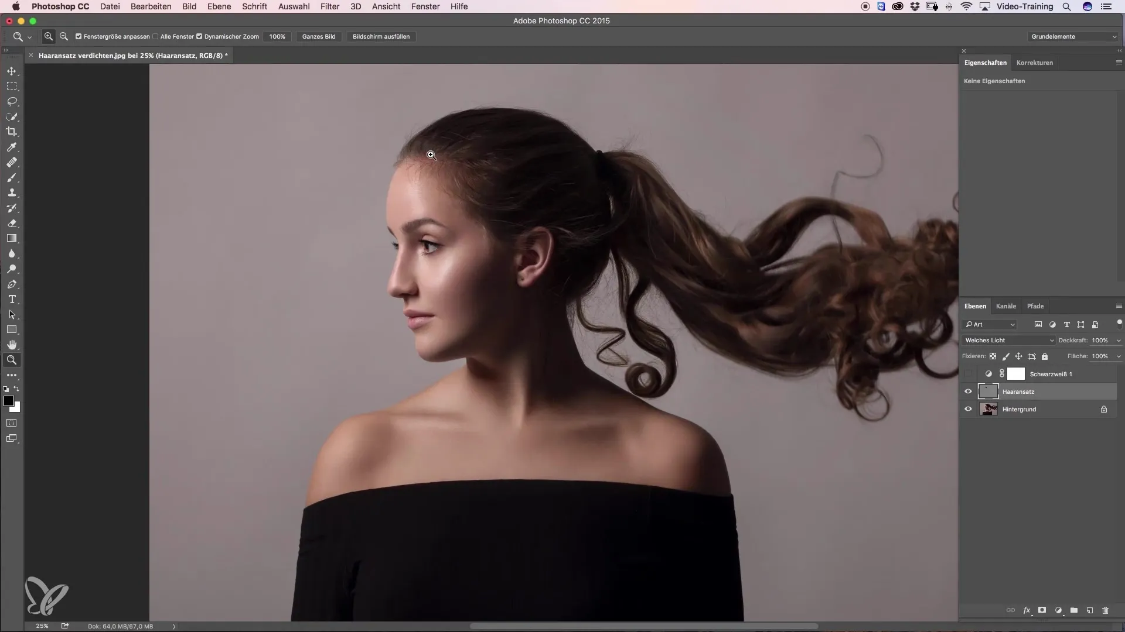Select the Quick Selection tool
Image resolution: width=1125 pixels, height=632 pixels.
click(x=12, y=116)
